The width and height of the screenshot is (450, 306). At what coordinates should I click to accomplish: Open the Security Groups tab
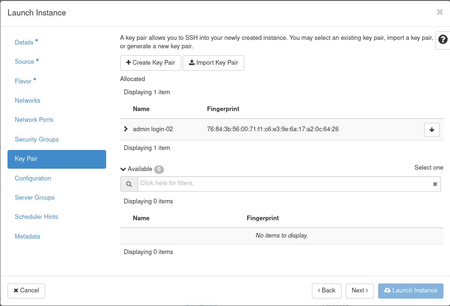37,140
